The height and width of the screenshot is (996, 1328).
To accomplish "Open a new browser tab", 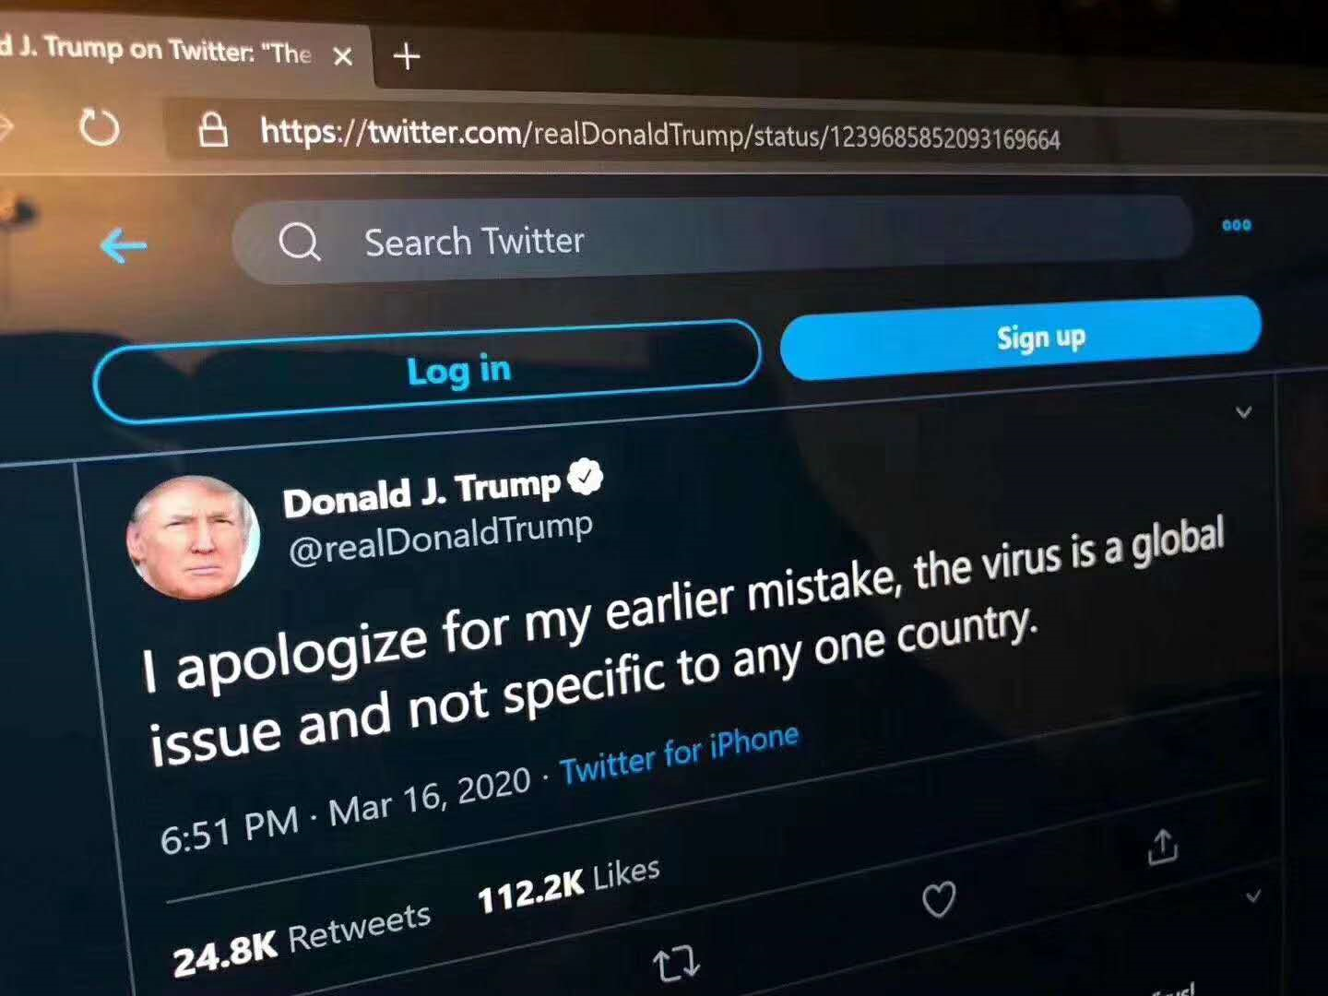I will pos(407,56).
